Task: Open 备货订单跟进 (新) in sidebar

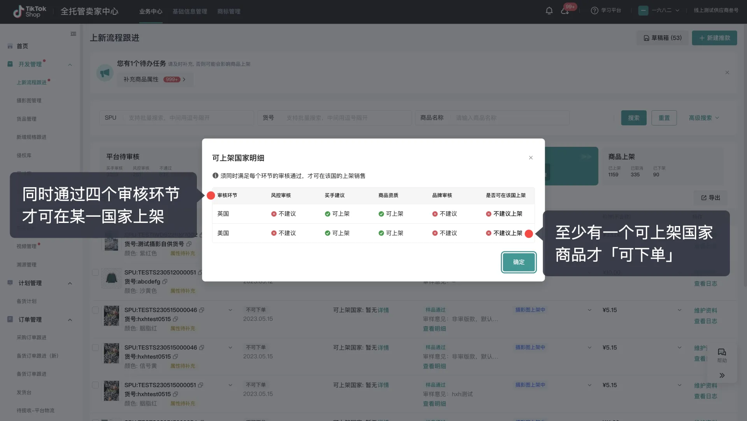Action: [x=37, y=356]
